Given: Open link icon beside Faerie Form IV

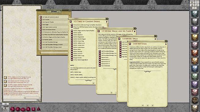Looking at the screenshot, I should [x=100, y=64].
